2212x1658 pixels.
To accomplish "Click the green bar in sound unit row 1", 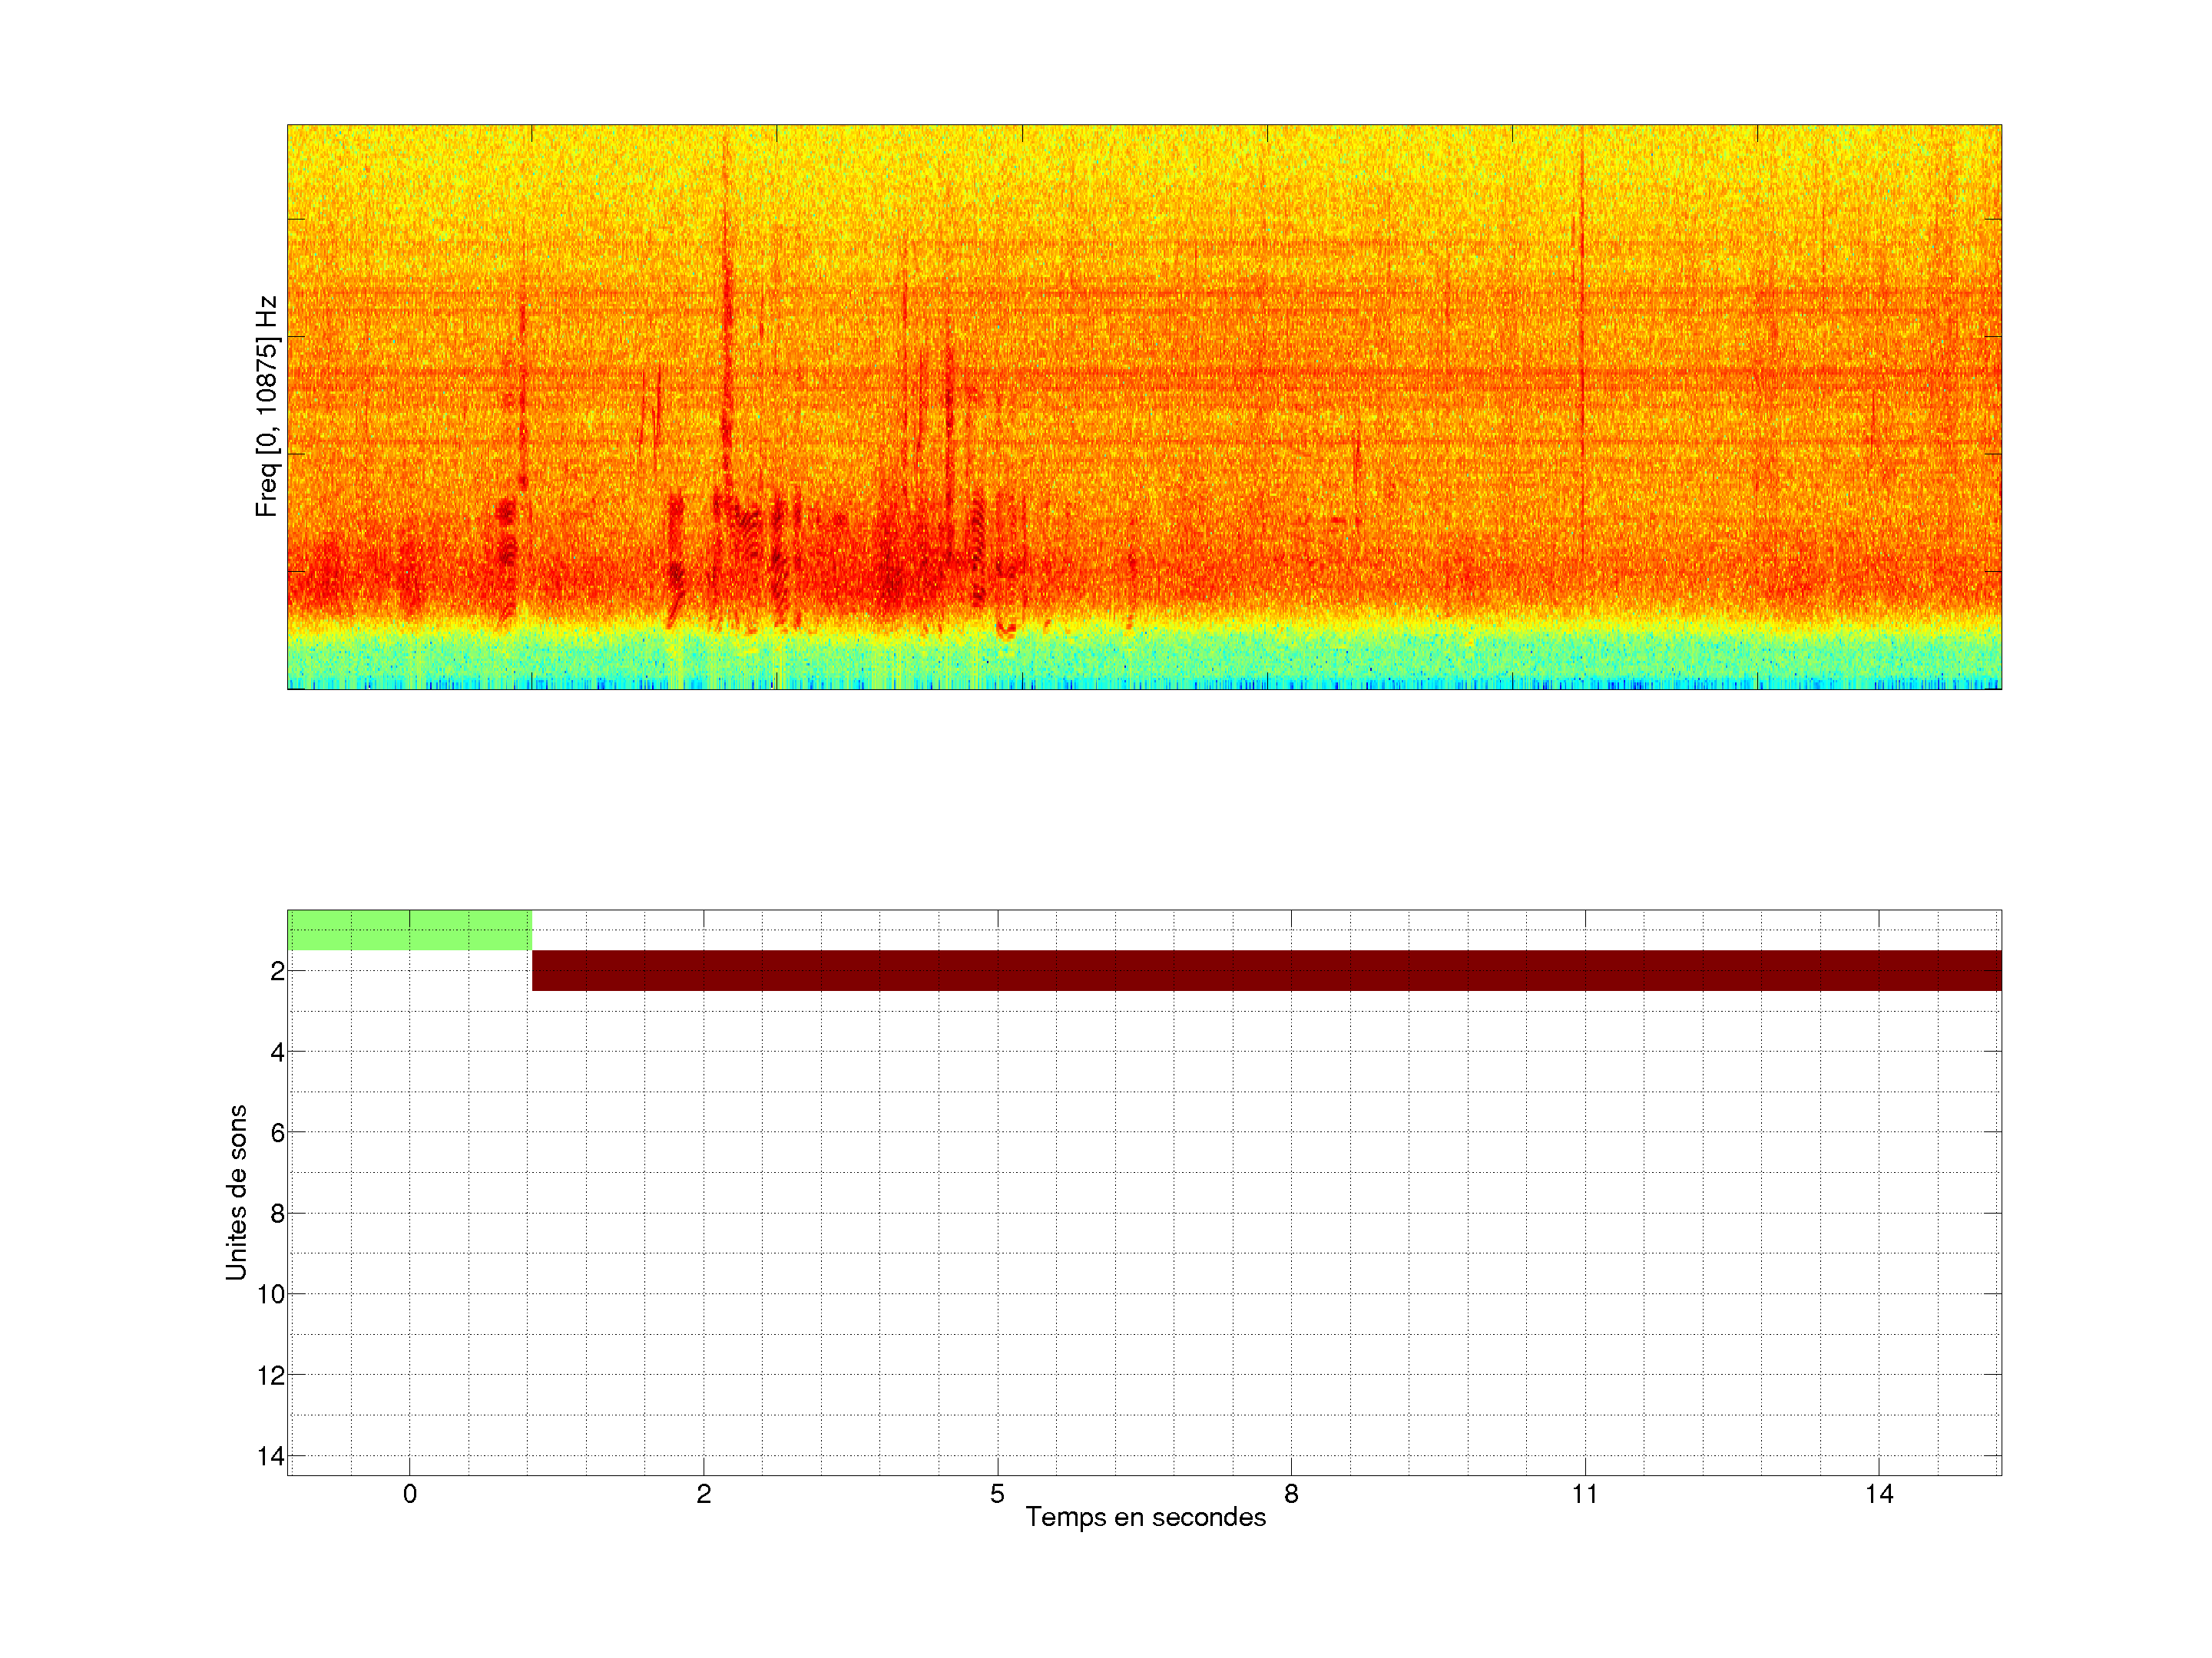I will click(x=409, y=930).
